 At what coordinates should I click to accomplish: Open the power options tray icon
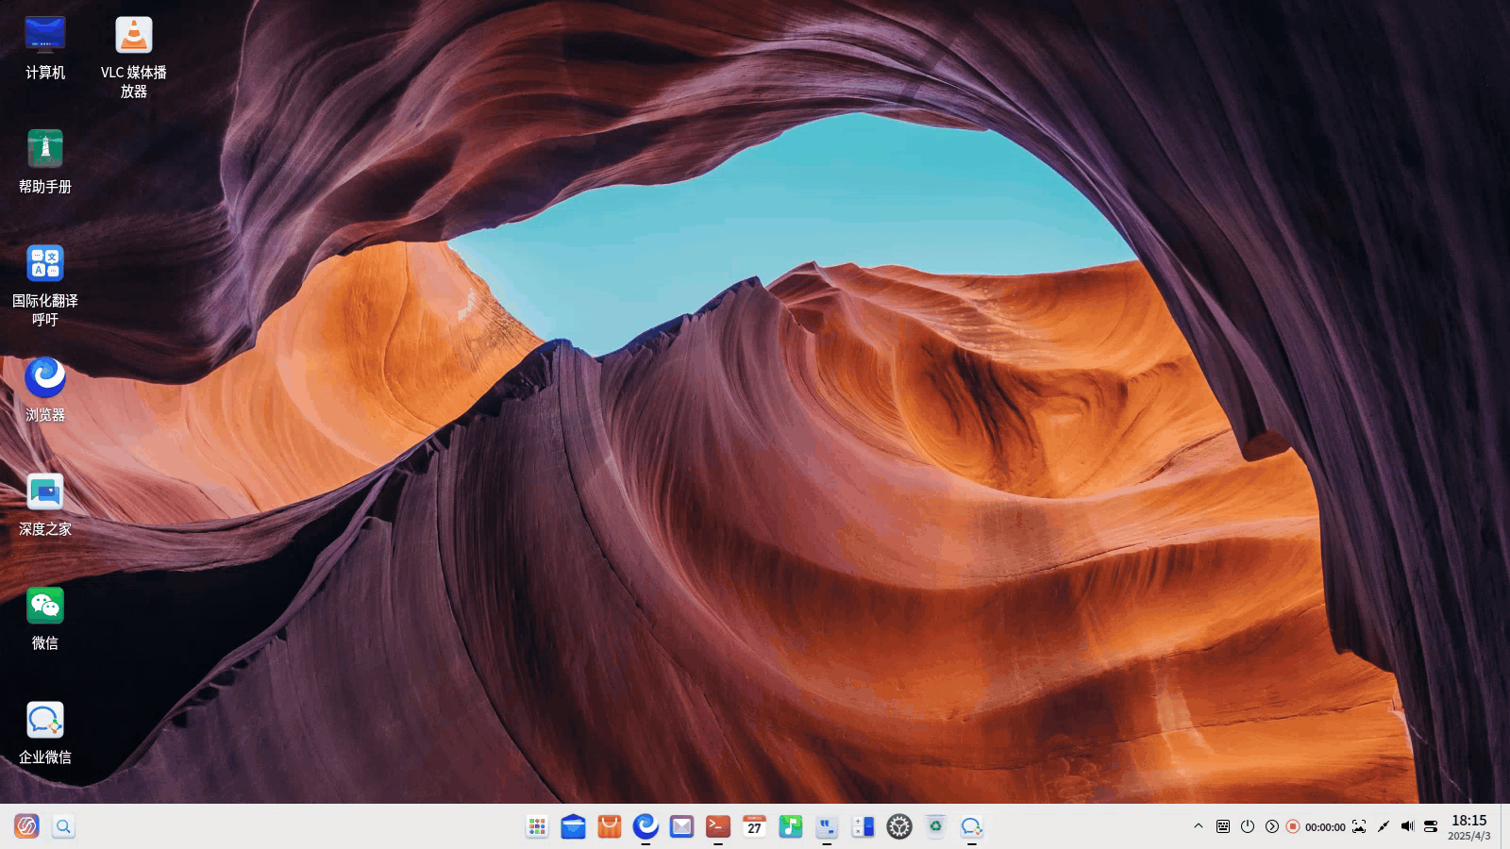click(1248, 826)
